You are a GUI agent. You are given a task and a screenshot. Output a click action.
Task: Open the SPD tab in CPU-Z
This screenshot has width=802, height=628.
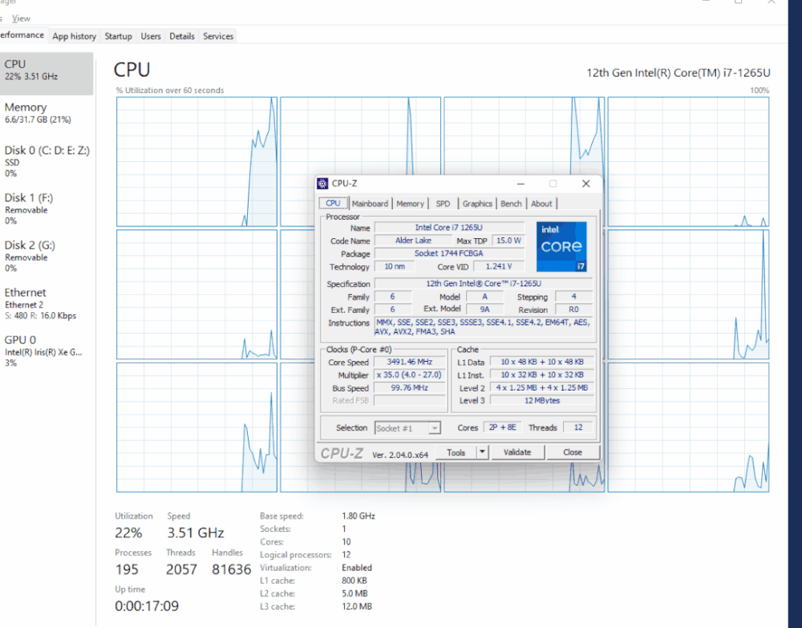coord(443,204)
